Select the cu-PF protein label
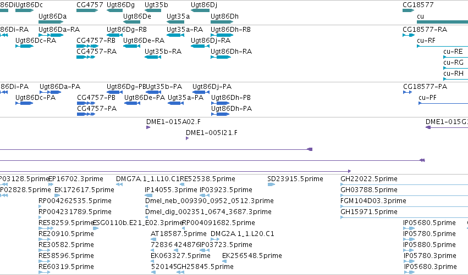The height and width of the screenshot is (275, 468). click(x=427, y=97)
